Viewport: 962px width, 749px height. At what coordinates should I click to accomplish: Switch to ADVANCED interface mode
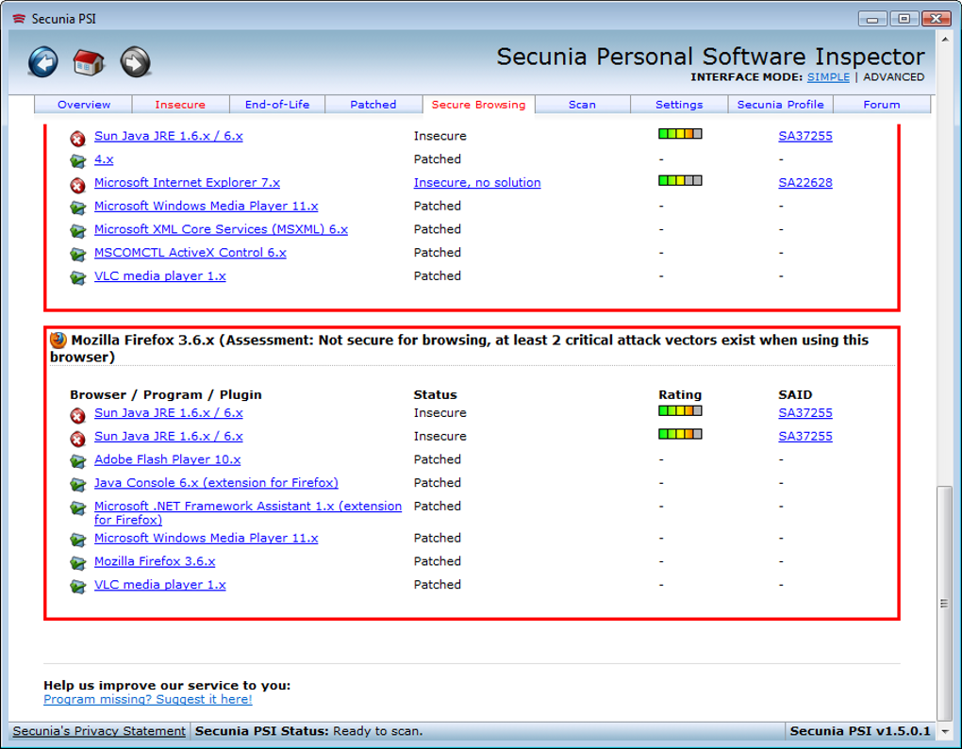click(x=893, y=77)
